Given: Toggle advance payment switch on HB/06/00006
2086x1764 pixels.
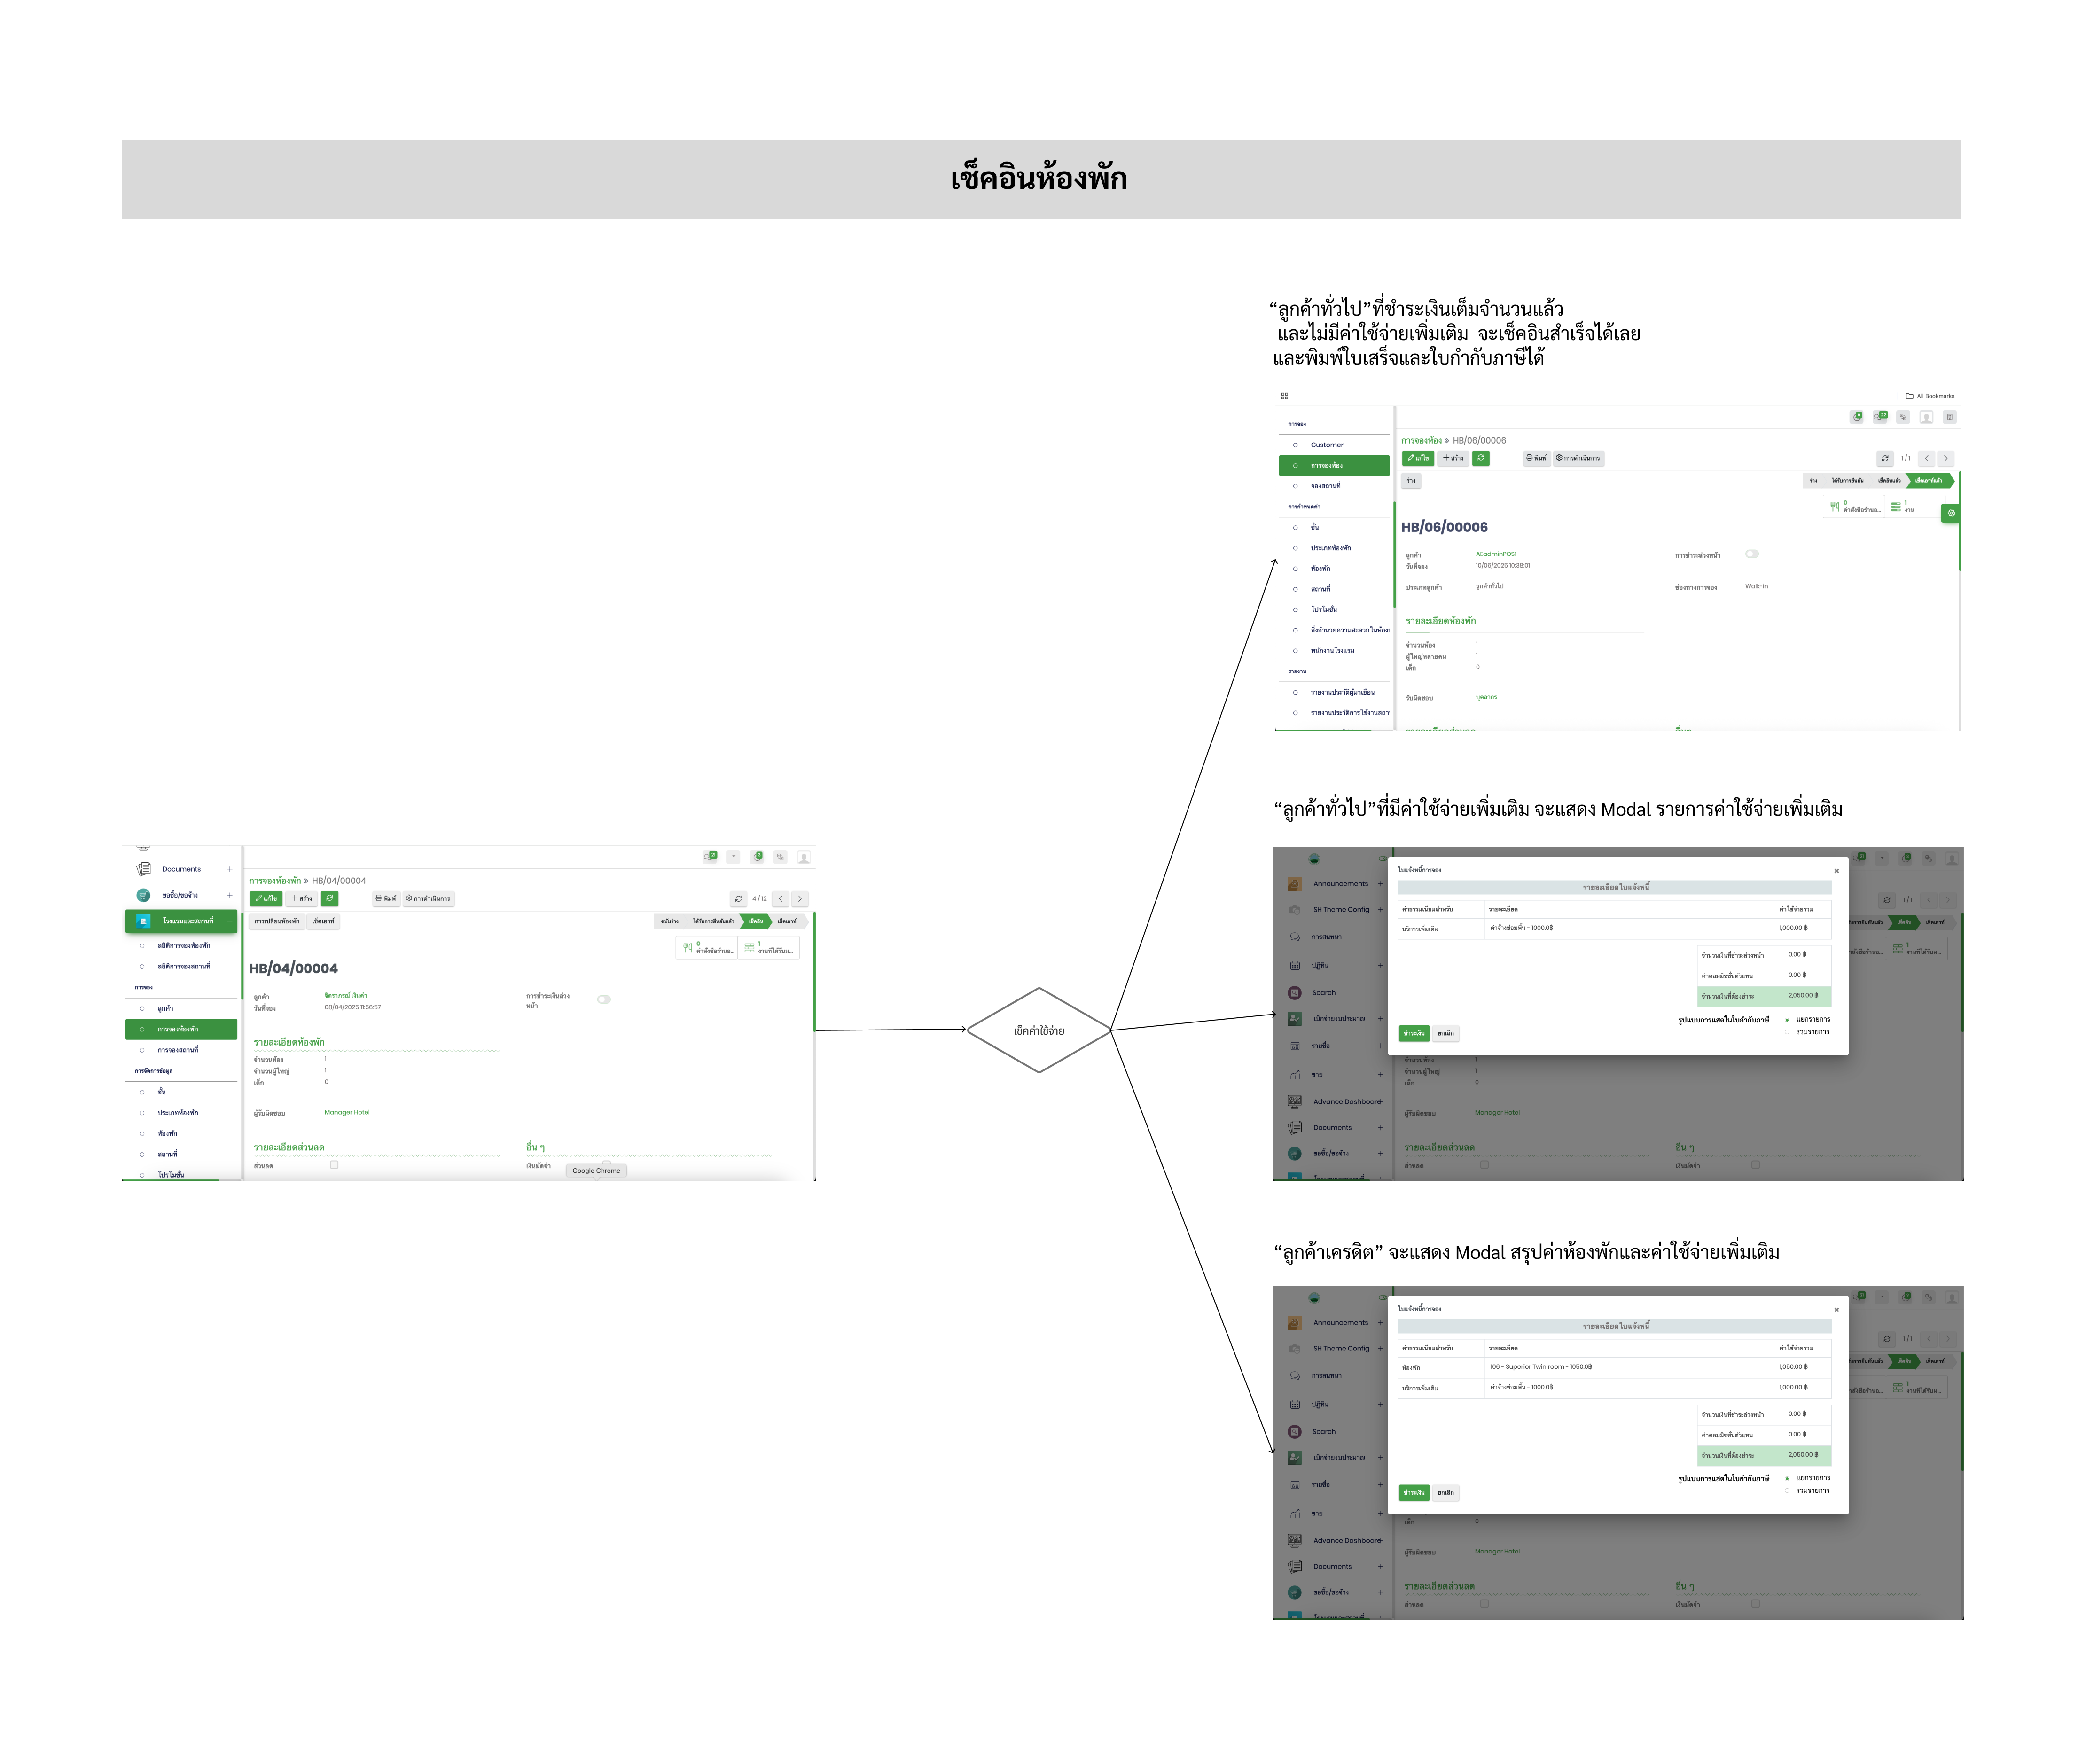Looking at the screenshot, I should (1751, 554).
